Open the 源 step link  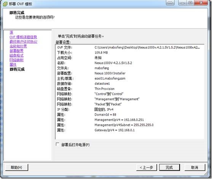coord(11,32)
